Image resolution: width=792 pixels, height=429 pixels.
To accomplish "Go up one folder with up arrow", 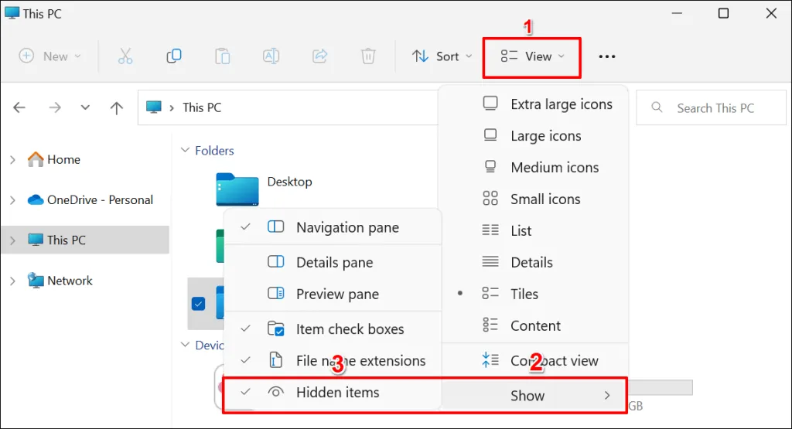I will (117, 108).
